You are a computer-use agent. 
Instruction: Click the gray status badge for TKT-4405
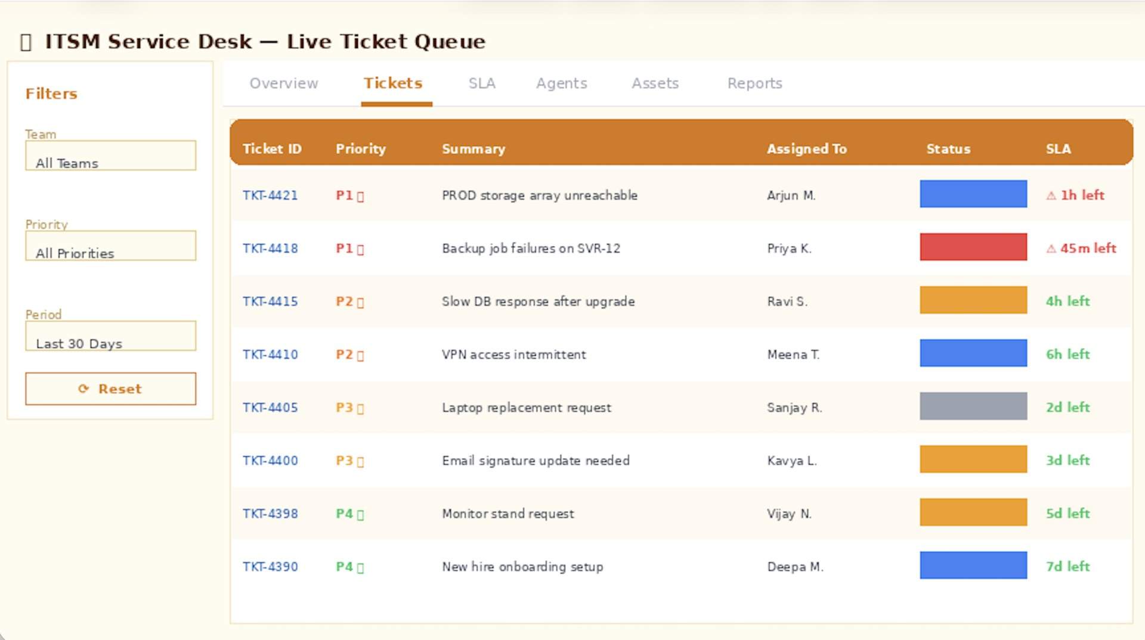tap(973, 406)
